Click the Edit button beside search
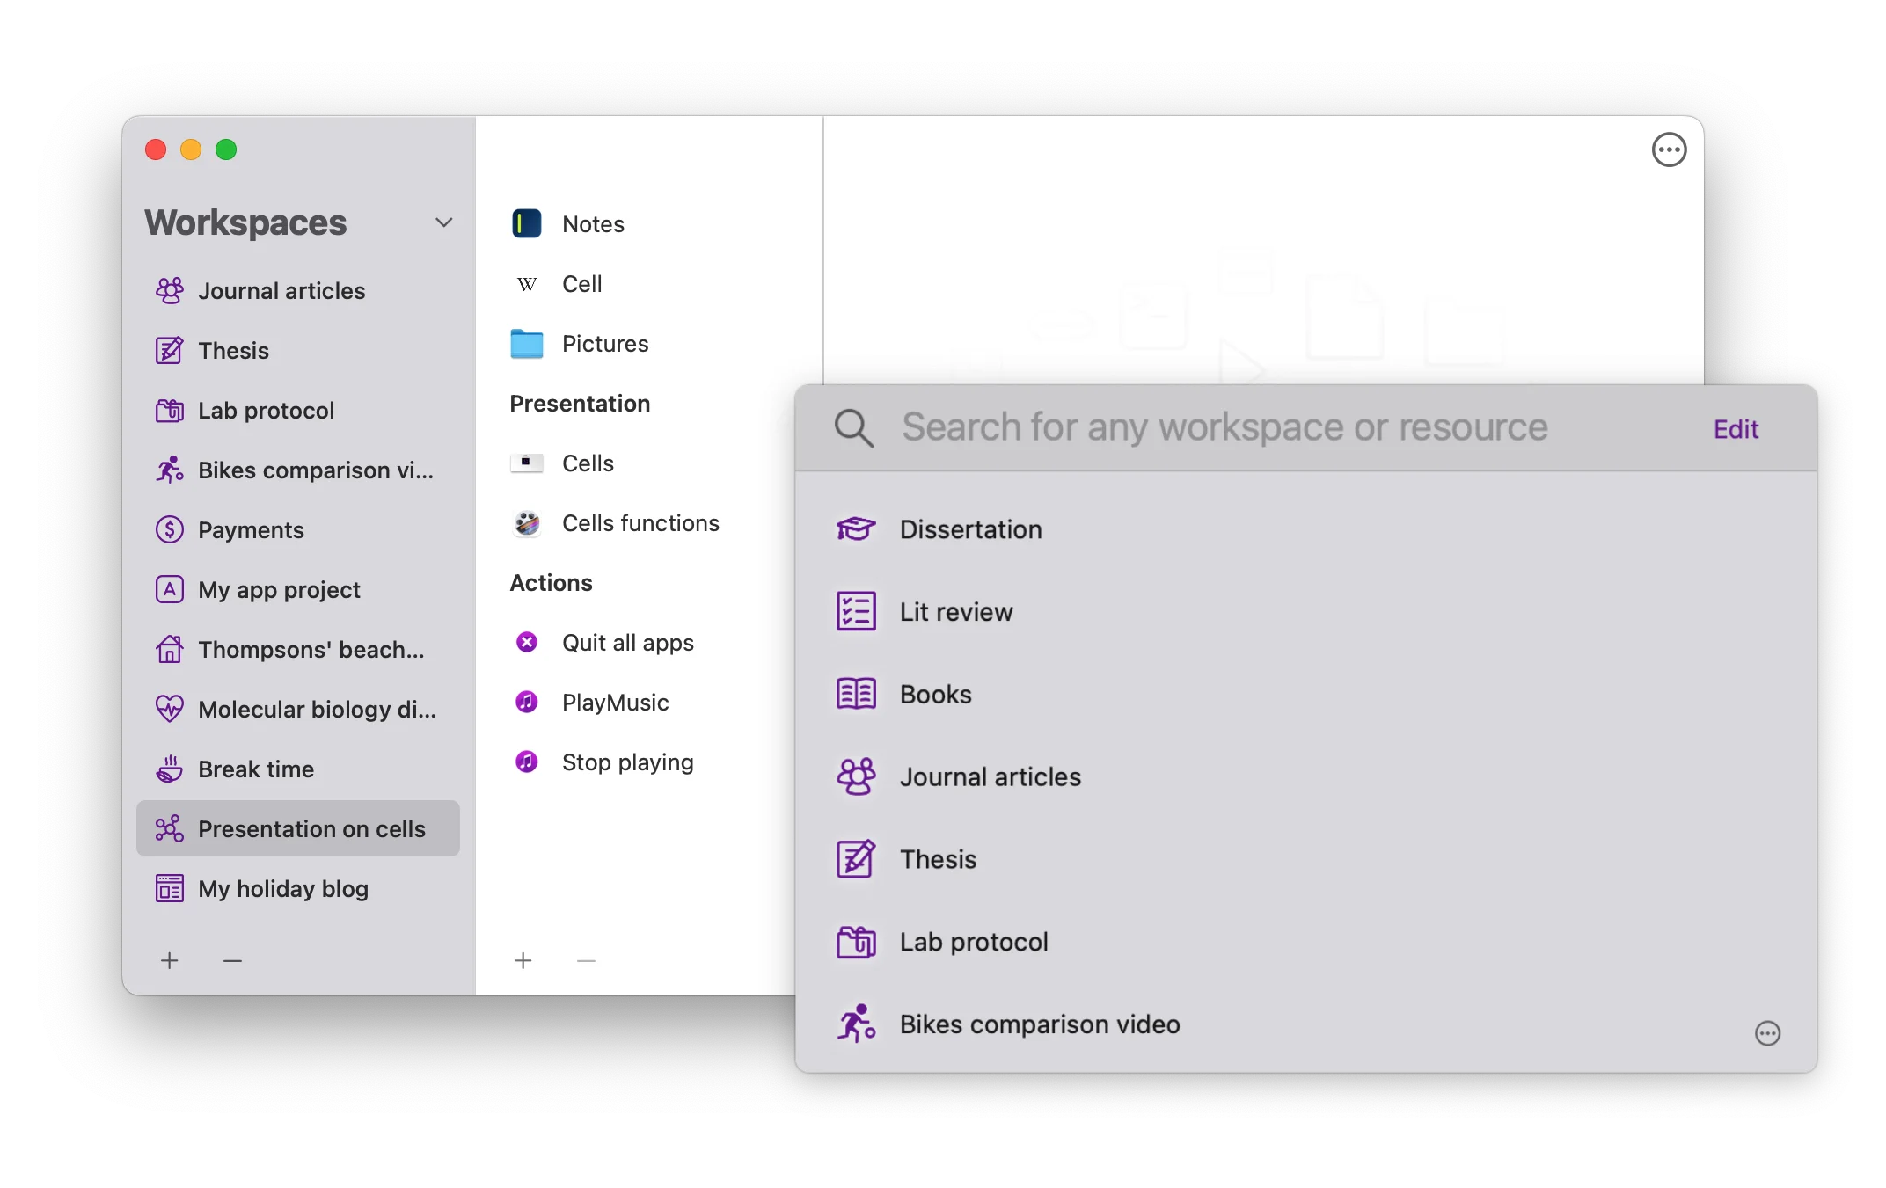Viewport: 1886px width, 1188px height. pyautogui.click(x=1735, y=429)
